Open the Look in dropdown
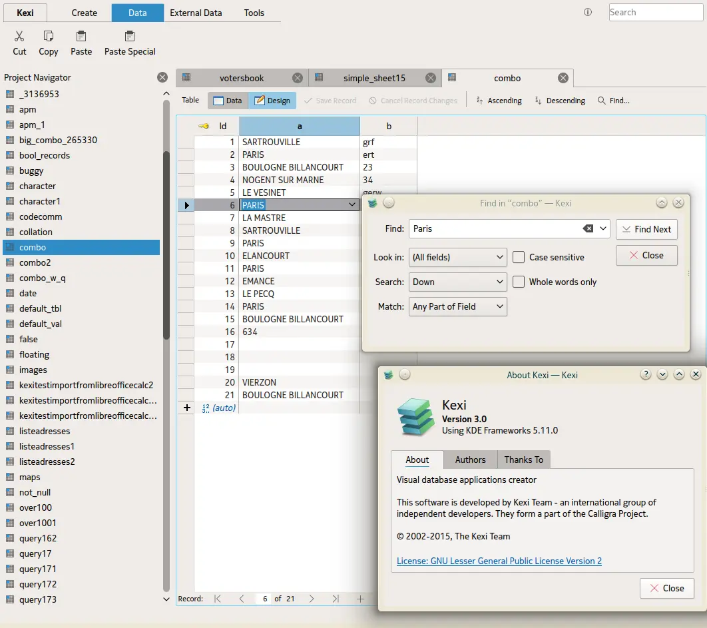Viewport: 707px width, 628px height. click(x=458, y=257)
